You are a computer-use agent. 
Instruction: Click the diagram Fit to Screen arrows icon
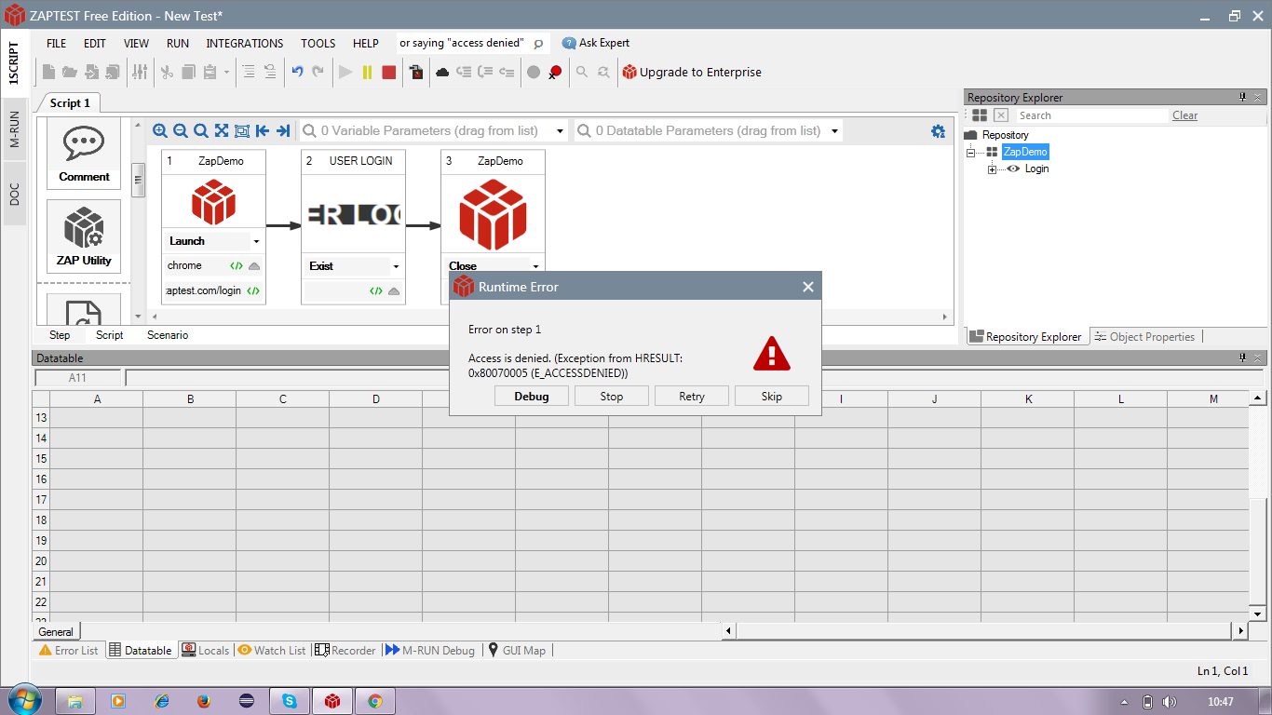(222, 131)
